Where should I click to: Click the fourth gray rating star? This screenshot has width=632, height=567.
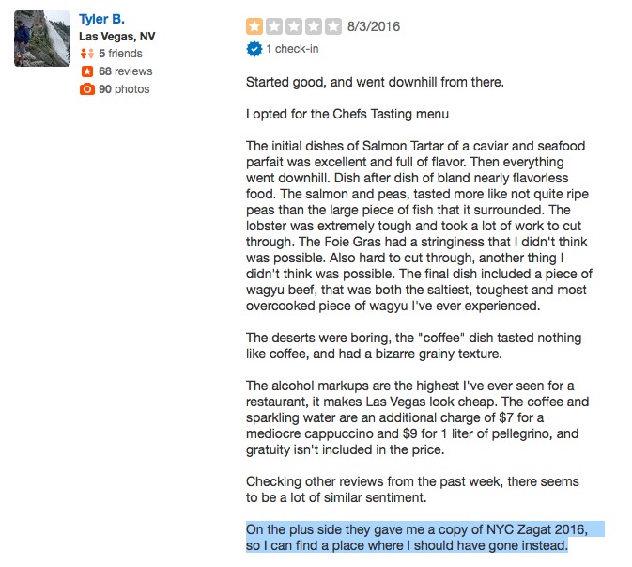click(314, 26)
